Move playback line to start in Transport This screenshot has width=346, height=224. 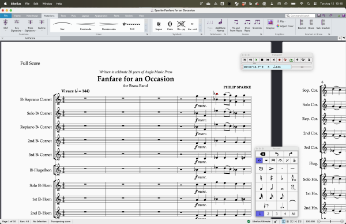click(245, 60)
